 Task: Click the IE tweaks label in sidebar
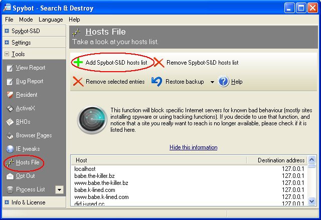pos(28,149)
